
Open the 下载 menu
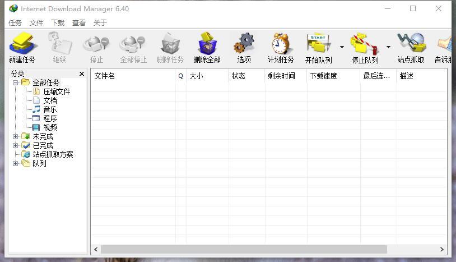pyautogui.click(x=58, y=23)
